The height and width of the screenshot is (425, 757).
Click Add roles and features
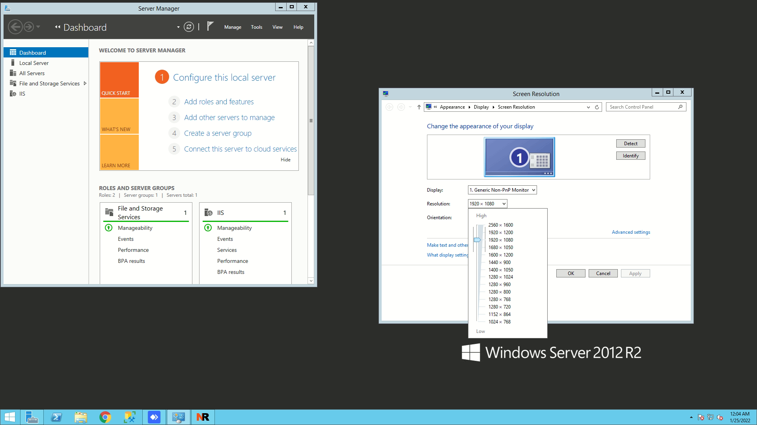(219, 102)
